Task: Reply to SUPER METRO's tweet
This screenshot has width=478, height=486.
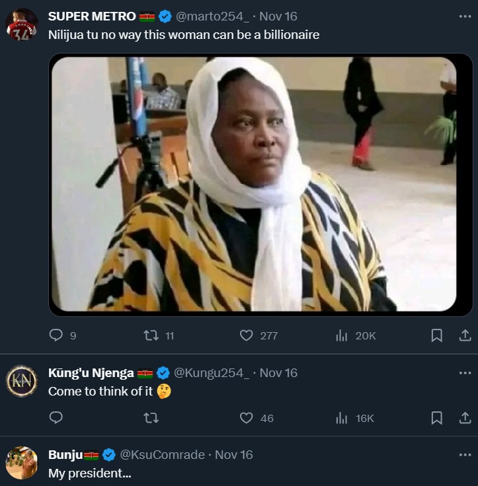Action: (56, 335)
